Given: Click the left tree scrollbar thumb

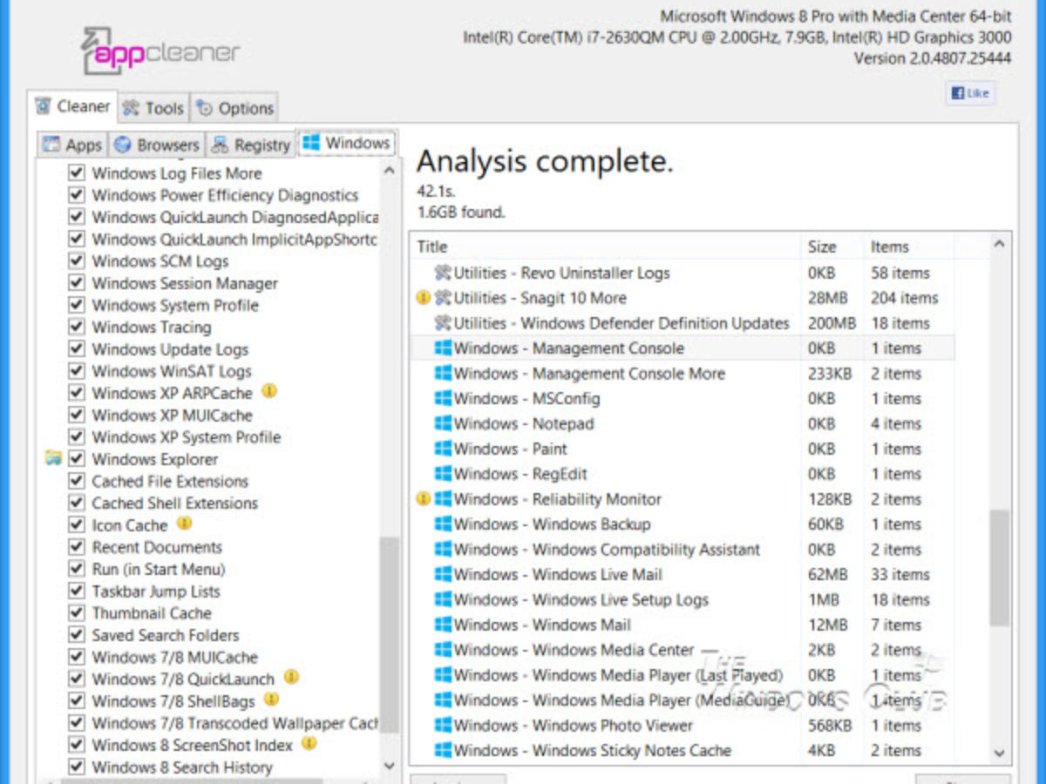Looking at the screenshot, I should click(390, 635).
